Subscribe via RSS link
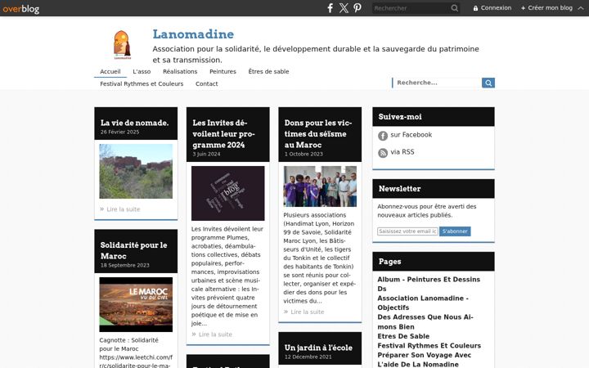Viewport: 589px width, 368px height. click(402, 152)
